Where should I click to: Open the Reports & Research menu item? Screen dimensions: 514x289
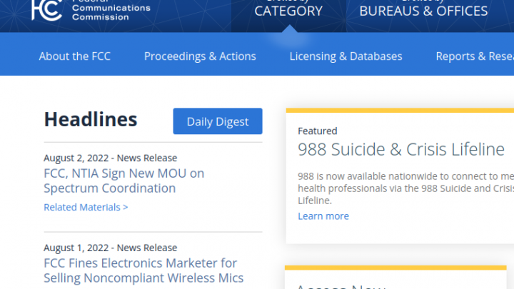click(474, 56)
